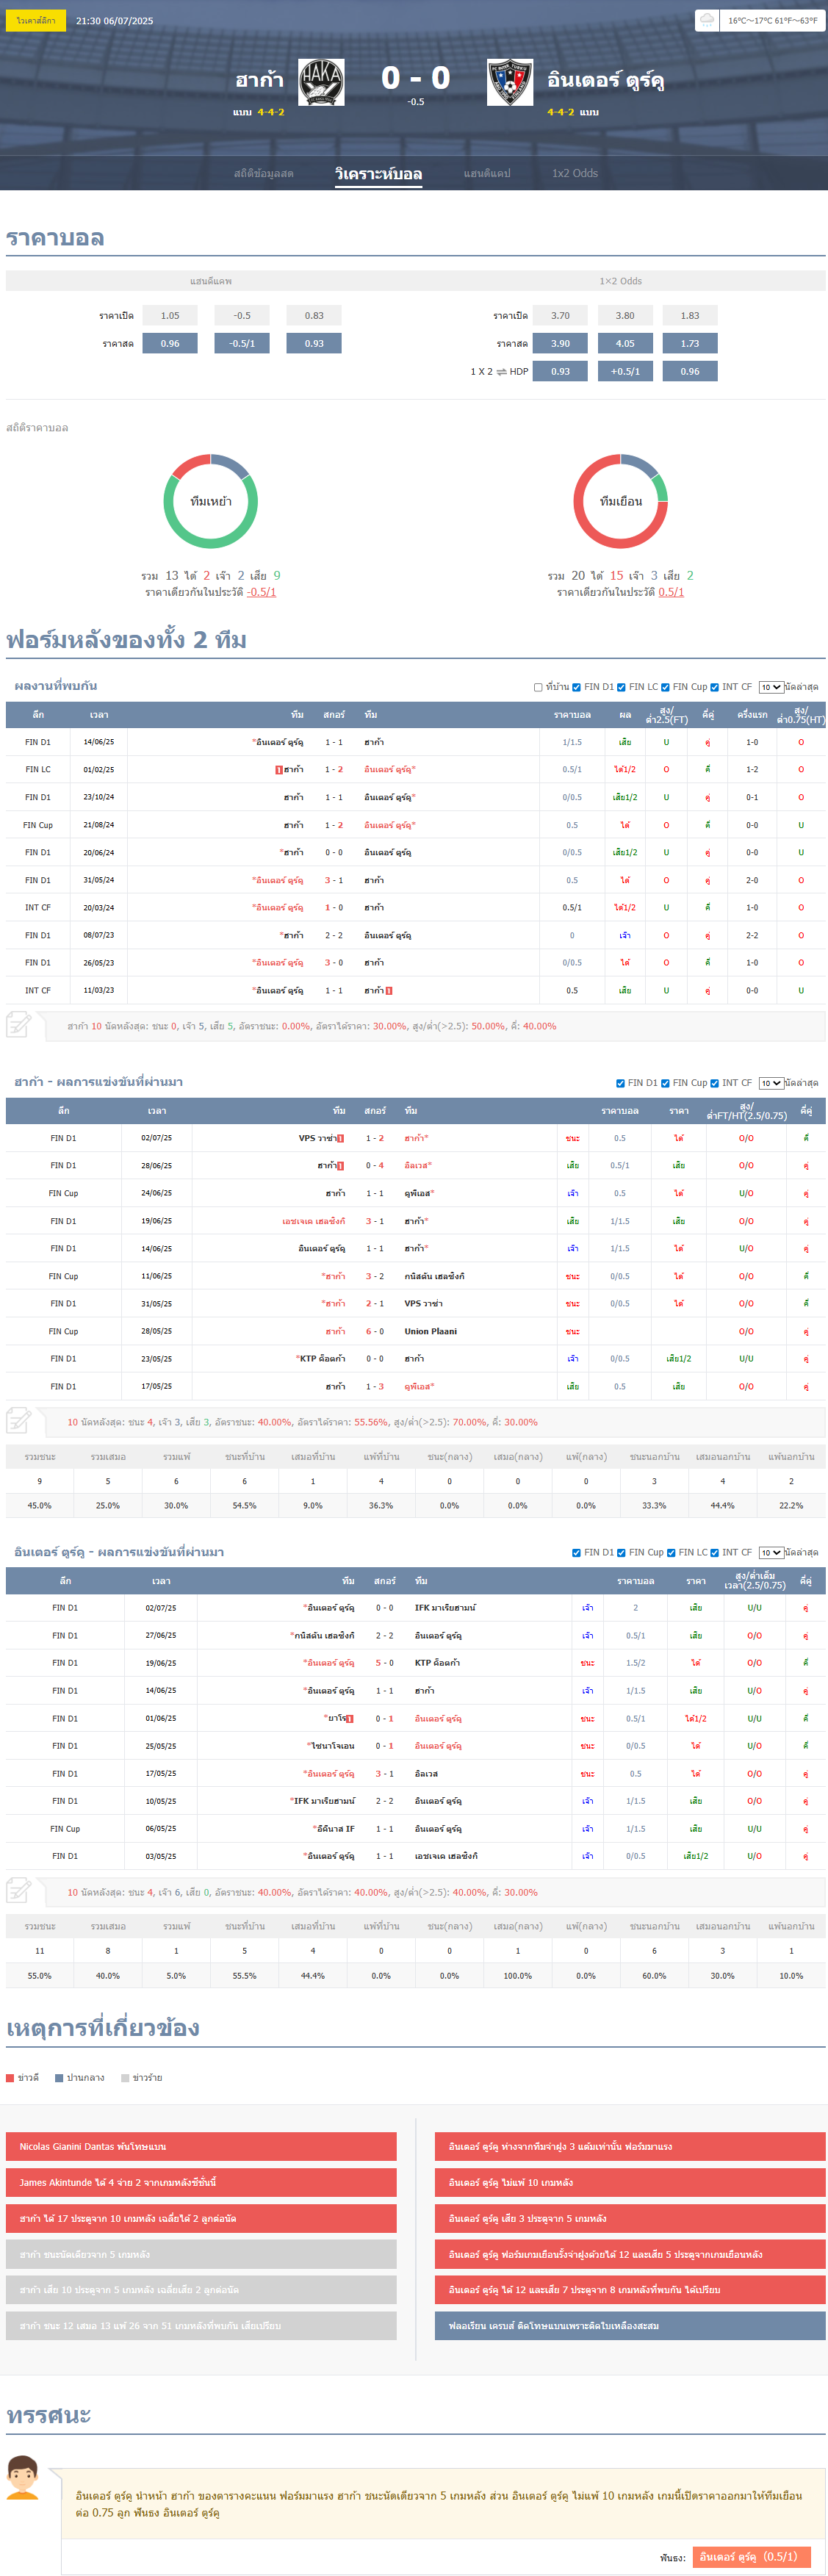Click the live handicap odds 0.96 button
The width and height of the screenshot is (828, 2576).
coord(170,343)
